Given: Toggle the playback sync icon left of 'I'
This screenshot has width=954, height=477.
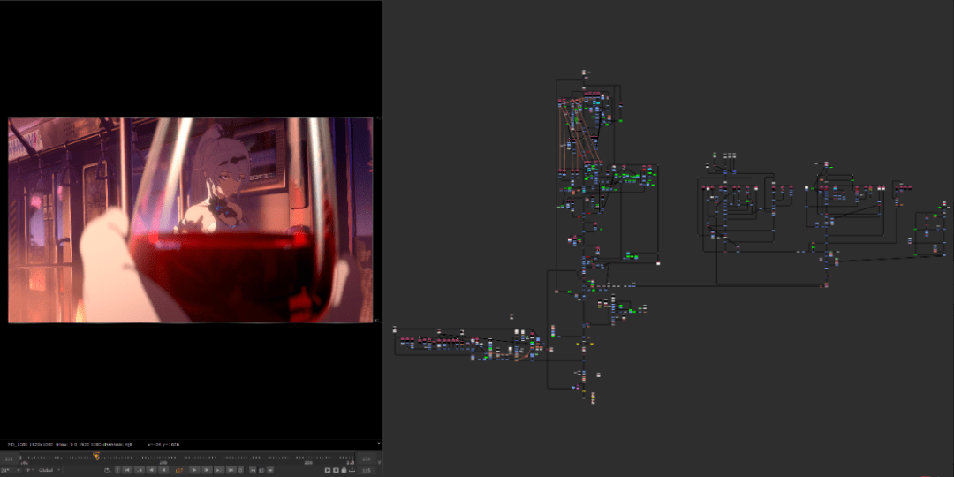Looking at the screenshot, I should pos(108,470).
